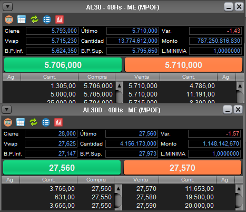This screenshot has height=212, width=246.
Task: Select ask row 27,580 with 19.500,00
Action: click(x=179, y=197)
